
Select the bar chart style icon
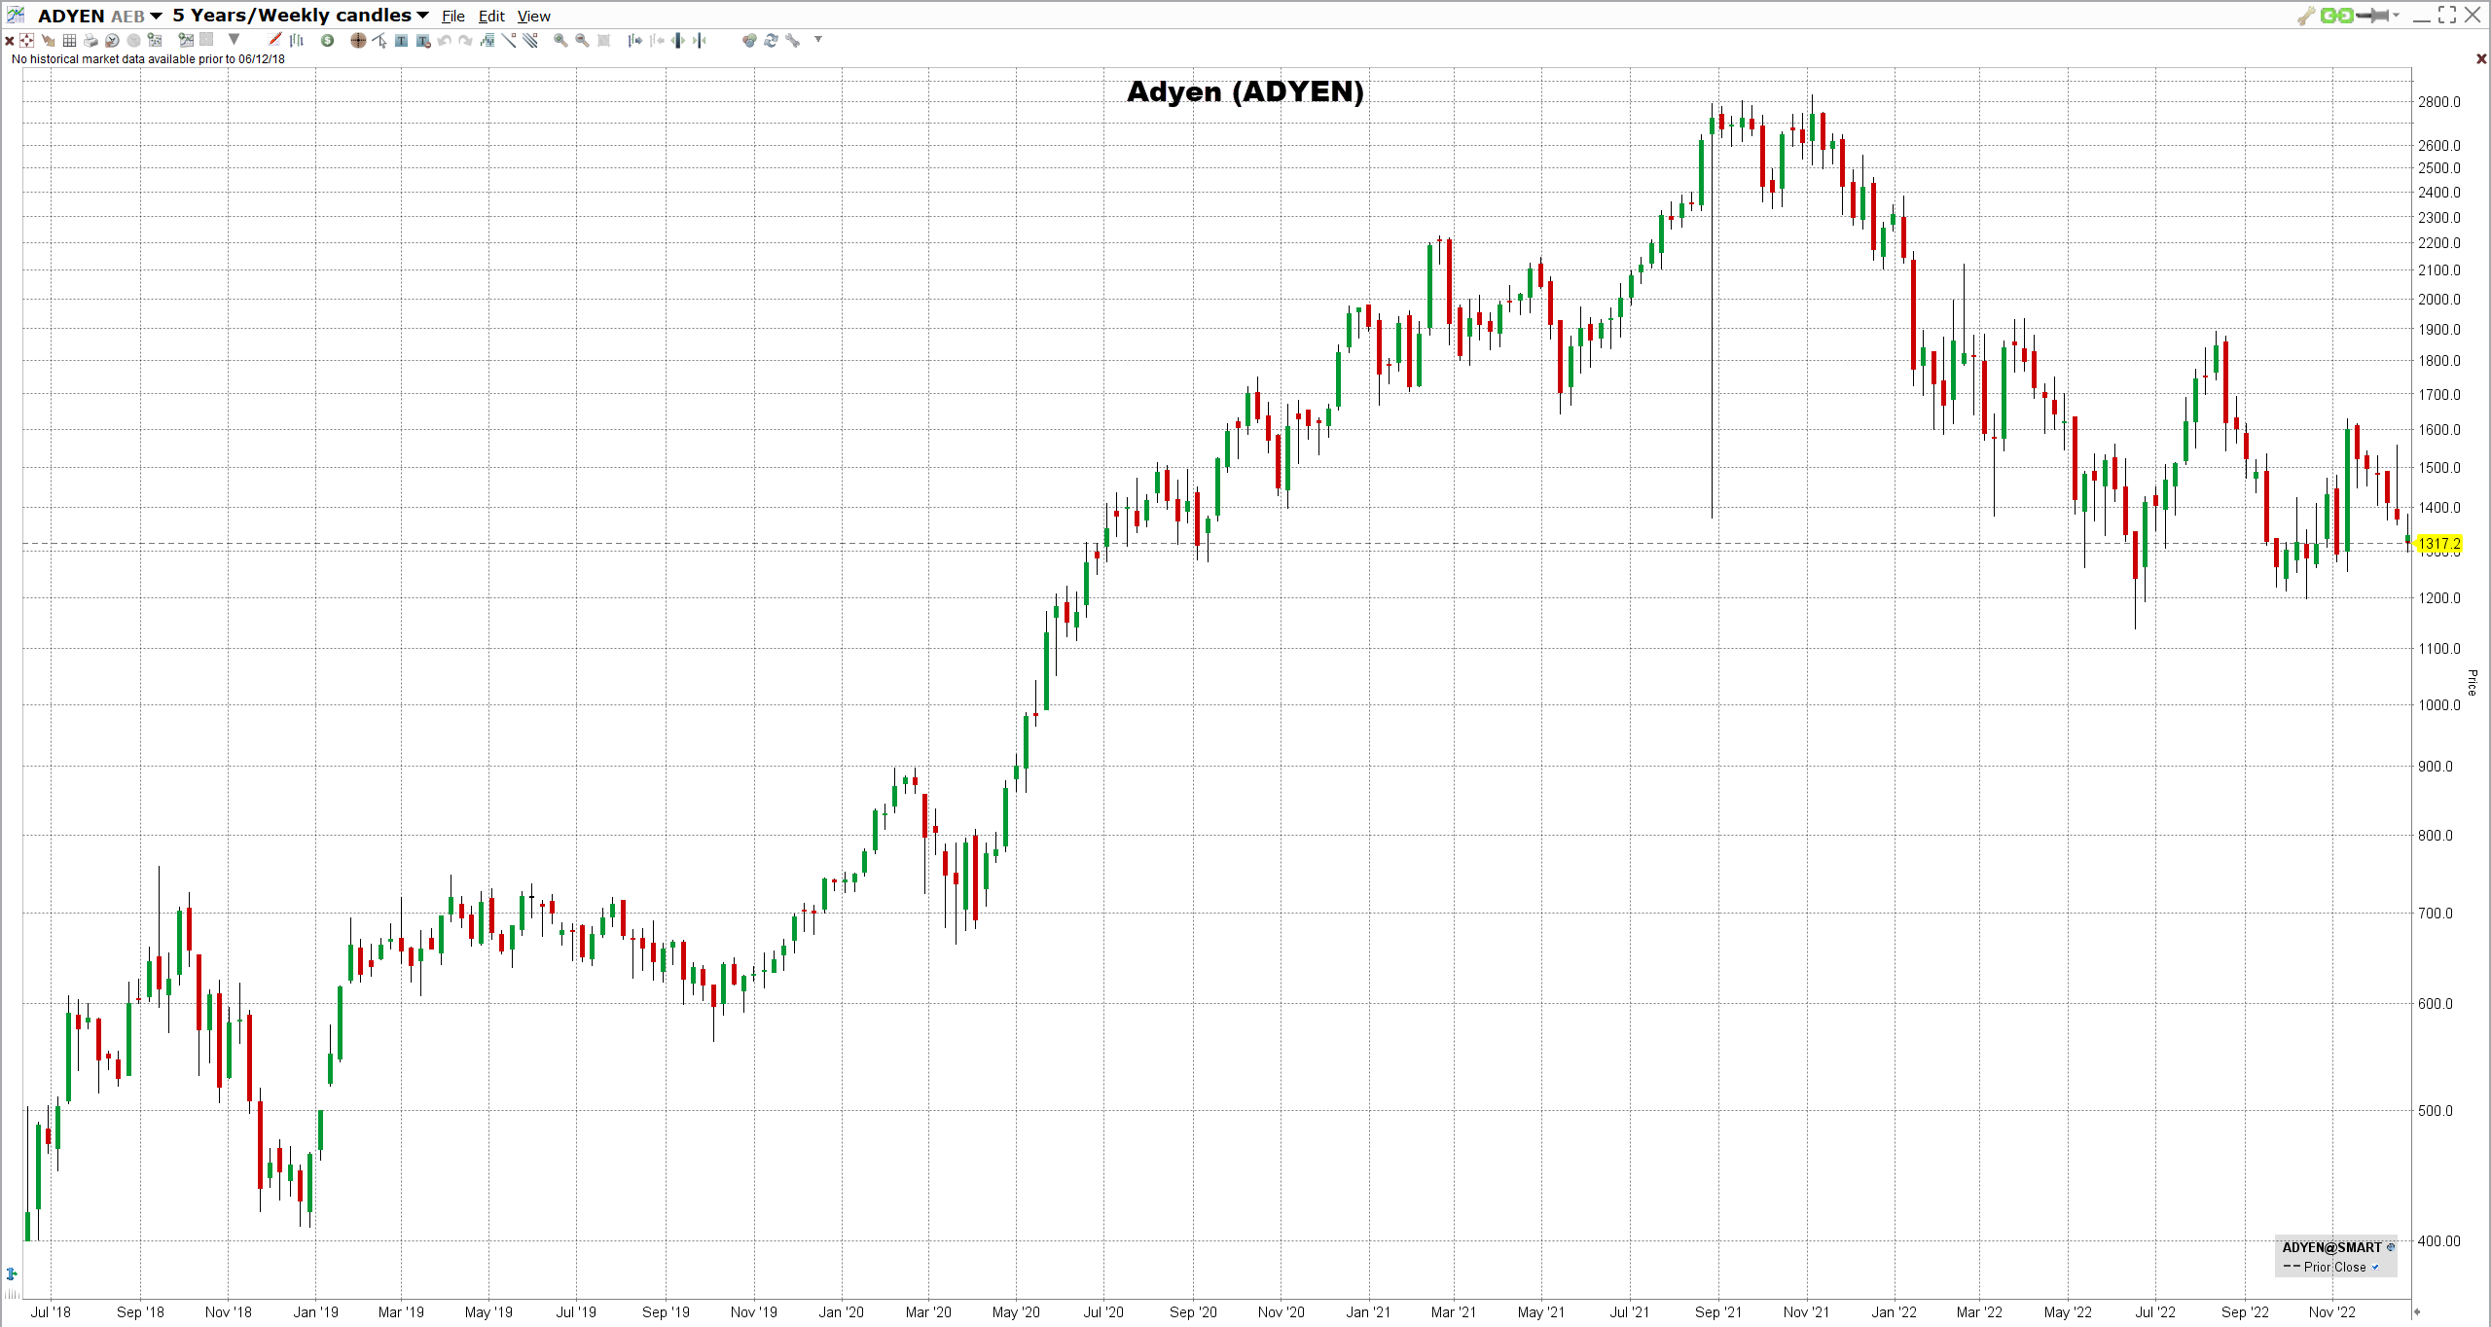(296, 40)
